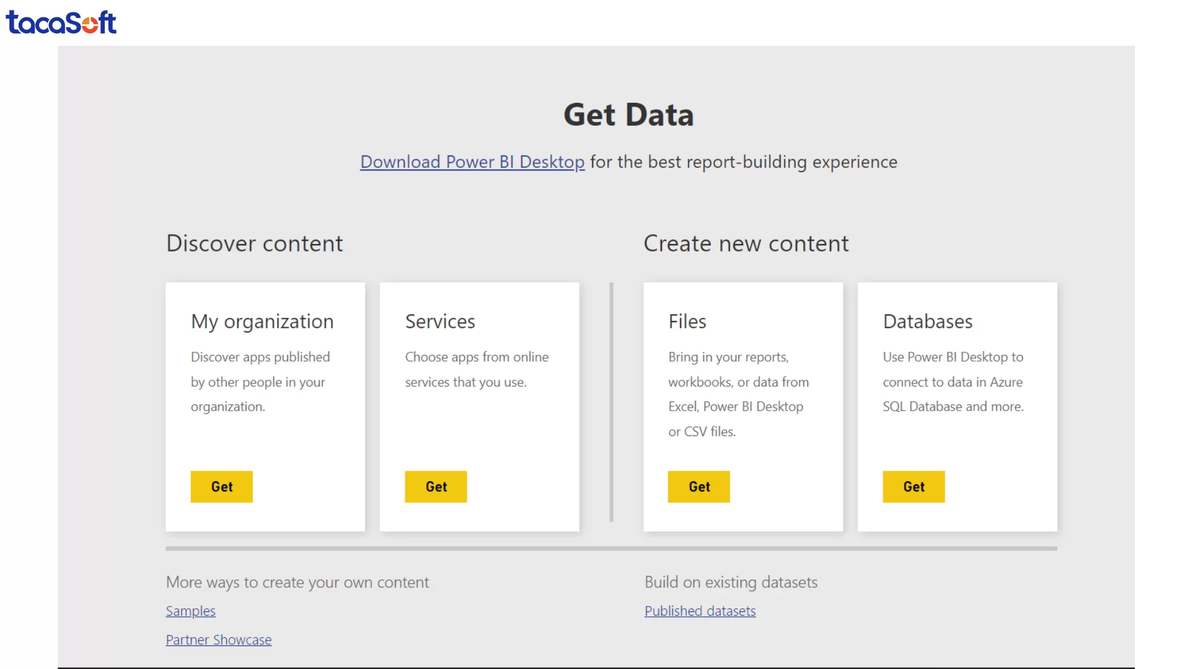The width and height of the screenshot is (1190, 669).
Task: Click the More ways to create your own content text
Action: 297,582
